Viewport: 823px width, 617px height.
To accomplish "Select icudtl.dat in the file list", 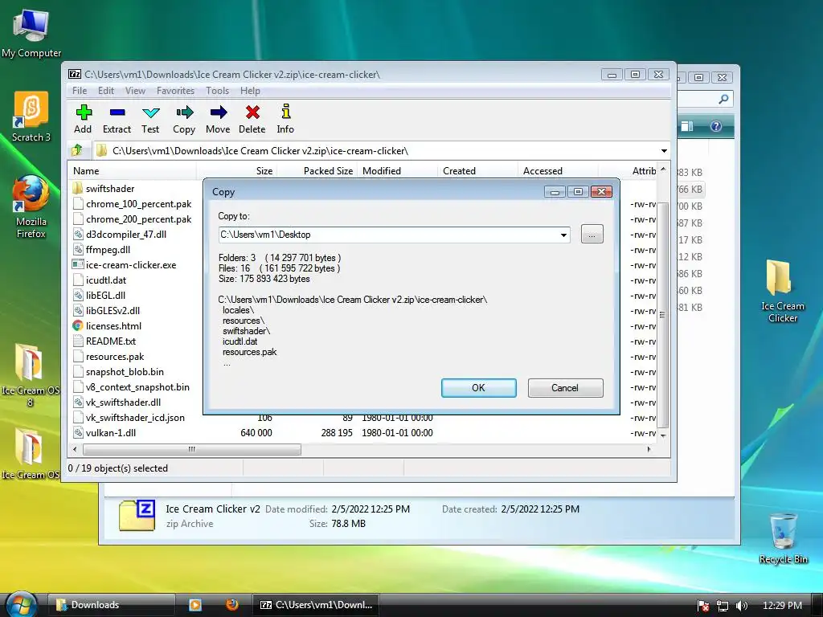I will point(100,280).
